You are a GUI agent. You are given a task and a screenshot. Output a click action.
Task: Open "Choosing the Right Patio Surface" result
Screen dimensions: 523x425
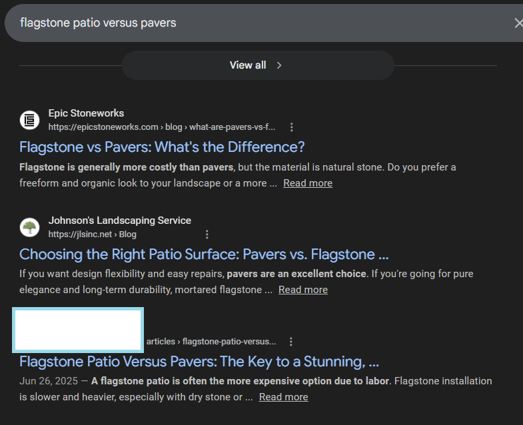coord(204,254)
